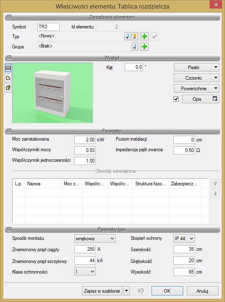
Task: Collapse the Parametry typu section
Action: pyautogui.click(x=9, y=229)
